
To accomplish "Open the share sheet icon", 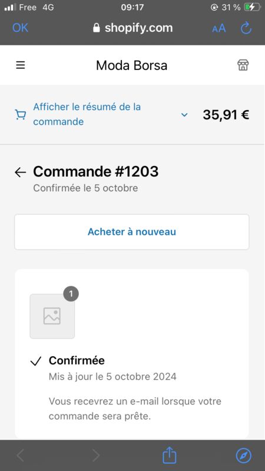I will 169,455.
